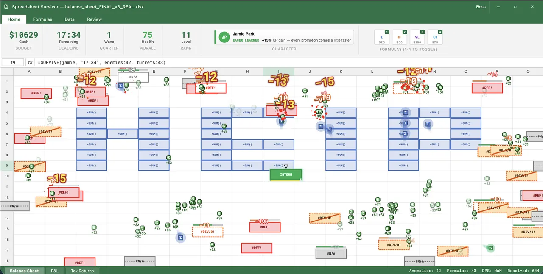Toggle the Sigma SUM formula costing $25
Screen dimensions: 543x274
click(382, 37)
